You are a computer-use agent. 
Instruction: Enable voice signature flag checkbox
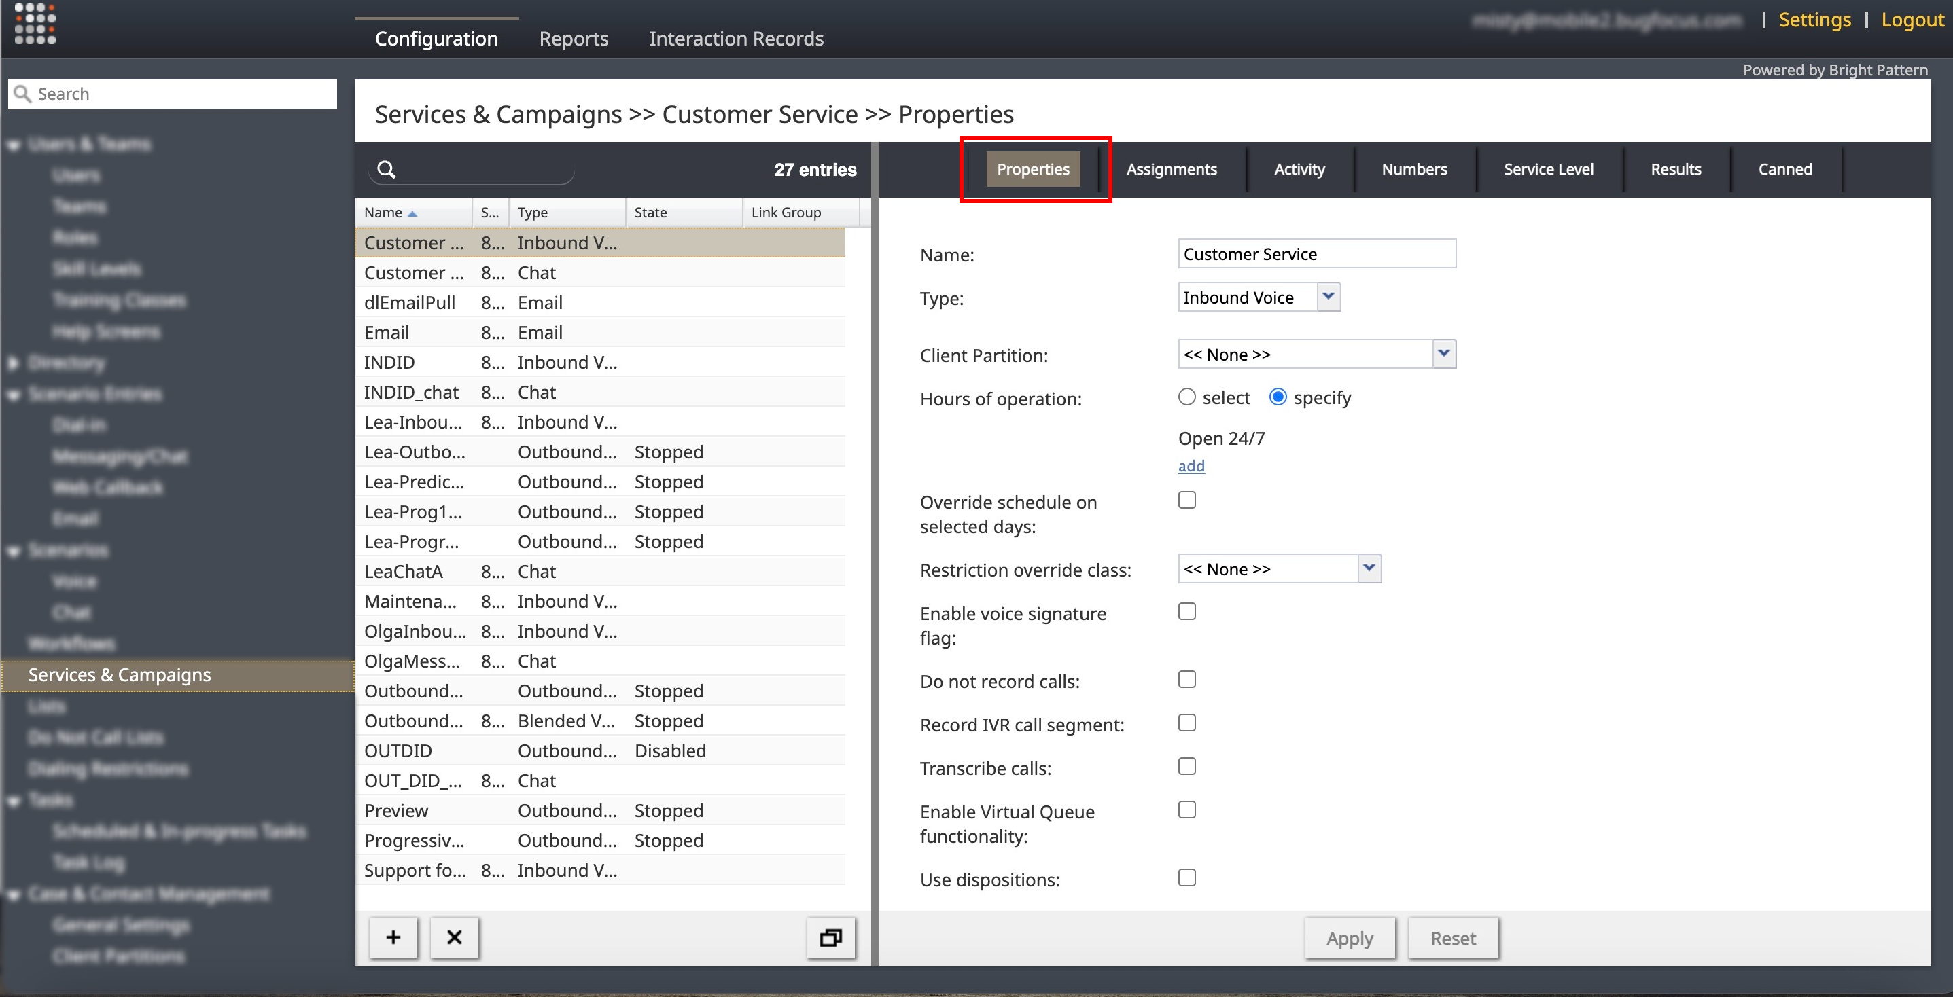click(1187, 611)
